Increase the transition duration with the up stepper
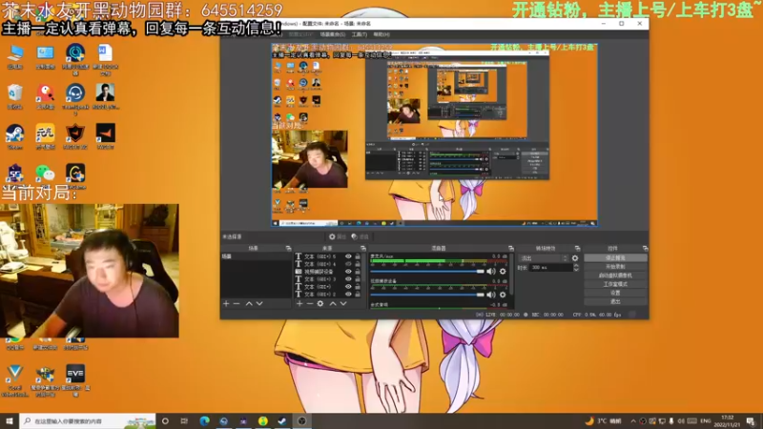This screenshot has height=429, width=763. (576, 266)
